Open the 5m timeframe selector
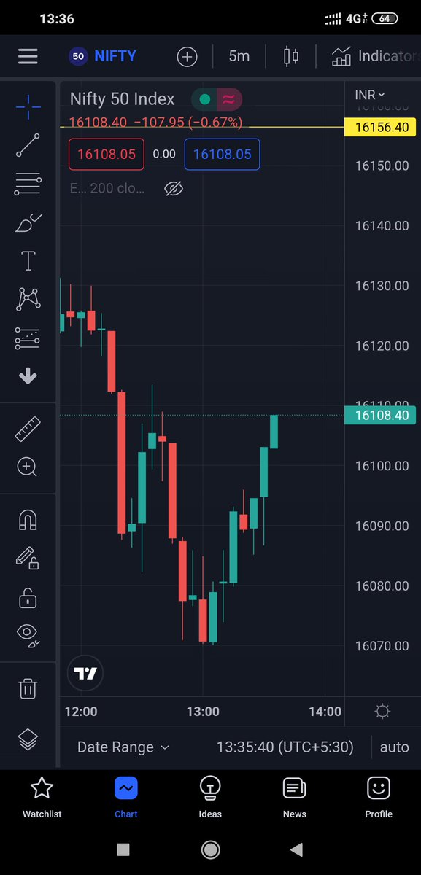421x875 pixels. click(239, 56)
